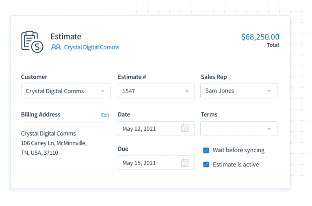Open the calendar picker in the Date field
The image size is (312, 206).
(185, 129)
